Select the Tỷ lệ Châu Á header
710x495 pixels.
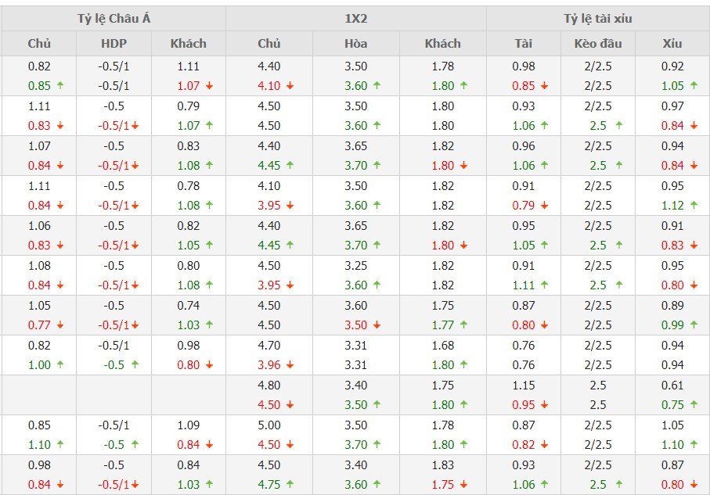pyautogui.click(x=114, y=19)
